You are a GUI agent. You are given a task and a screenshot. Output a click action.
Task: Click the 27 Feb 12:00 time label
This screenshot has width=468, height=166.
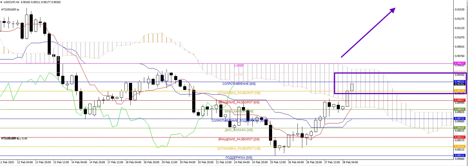[x=332, y=162]
